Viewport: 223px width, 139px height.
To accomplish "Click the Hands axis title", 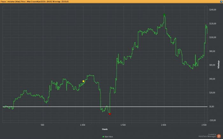I will 105,129.
